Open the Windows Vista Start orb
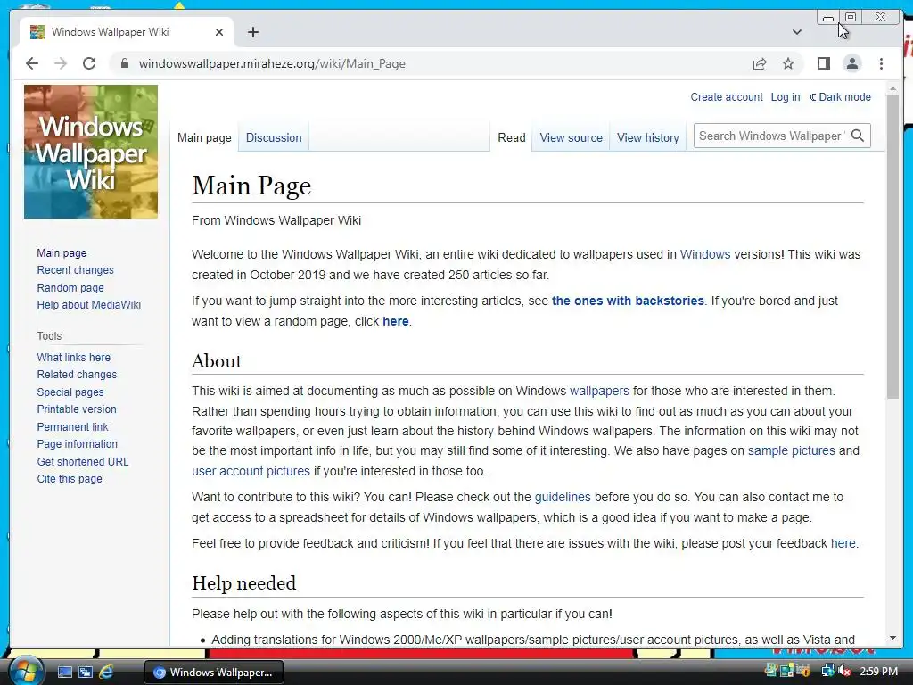Image resolution: width=913 pixels, height=685 pixels. [26, 671]
